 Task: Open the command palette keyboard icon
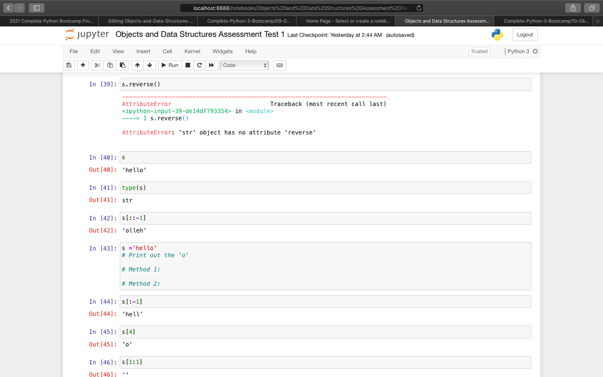coord(279,65)
